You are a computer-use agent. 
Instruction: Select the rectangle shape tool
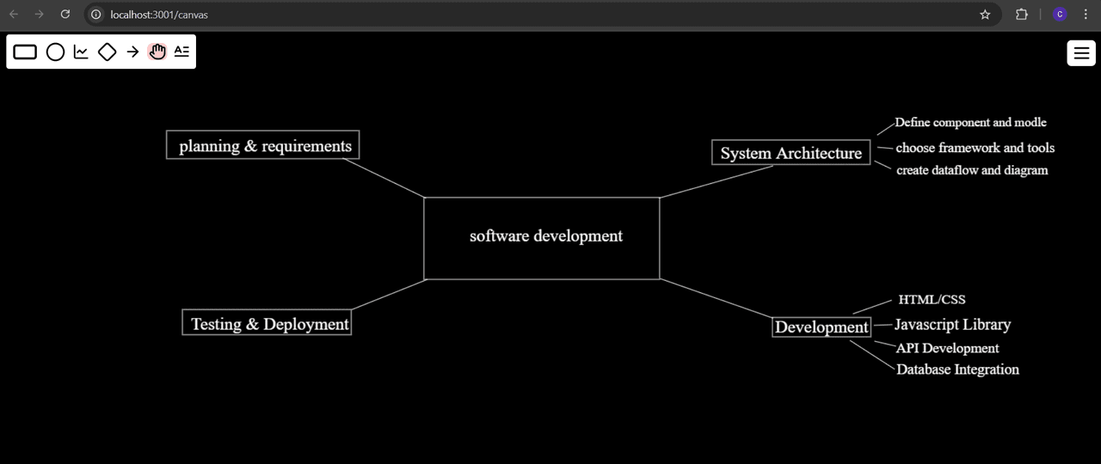click(26, 52)
